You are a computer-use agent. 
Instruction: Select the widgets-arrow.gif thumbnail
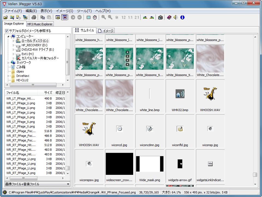(x=180, y=166)
